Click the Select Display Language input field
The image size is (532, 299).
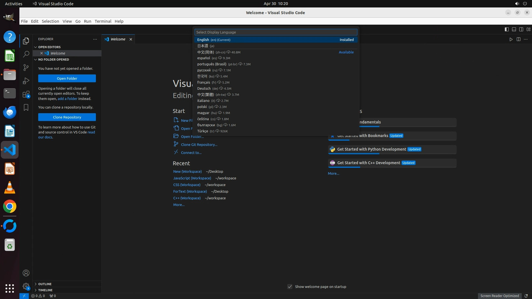[x=276, y=32]
